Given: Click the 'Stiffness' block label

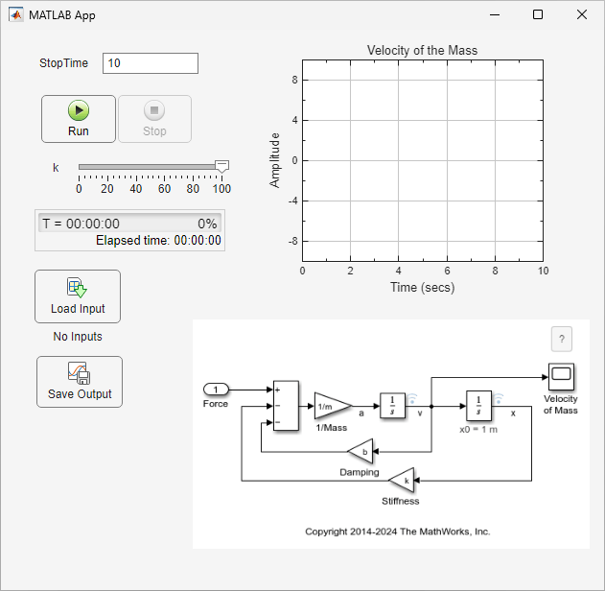Looking at the screenshot, I should coord(401,501).
